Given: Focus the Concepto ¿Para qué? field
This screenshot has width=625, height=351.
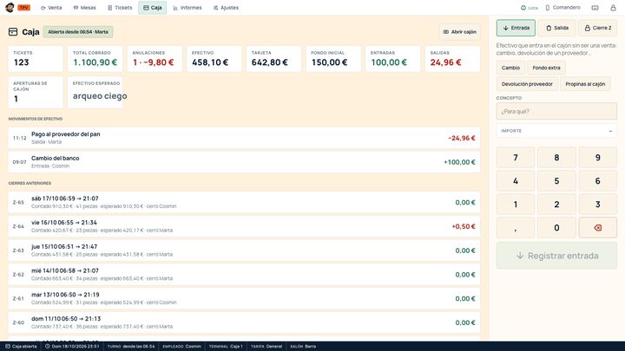Looking at the screenshot, I should [x=556, y=112].
